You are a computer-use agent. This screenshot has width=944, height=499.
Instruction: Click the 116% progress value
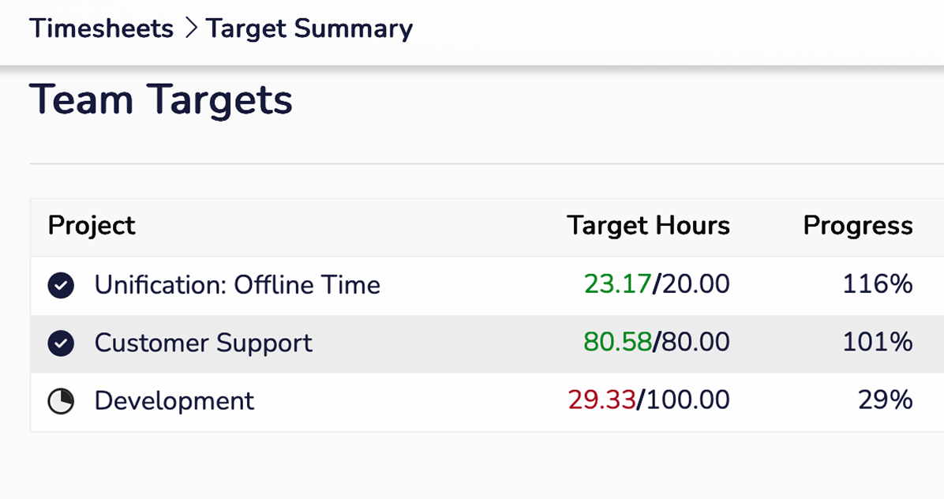tap(877, 284)
